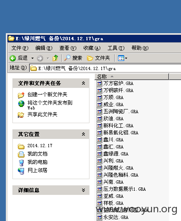The height and width of the screenshot is (221, 181).
Task: Open the Search (搜索) magnifier tool
Action: pyautogui.click(x=73, y=58)
